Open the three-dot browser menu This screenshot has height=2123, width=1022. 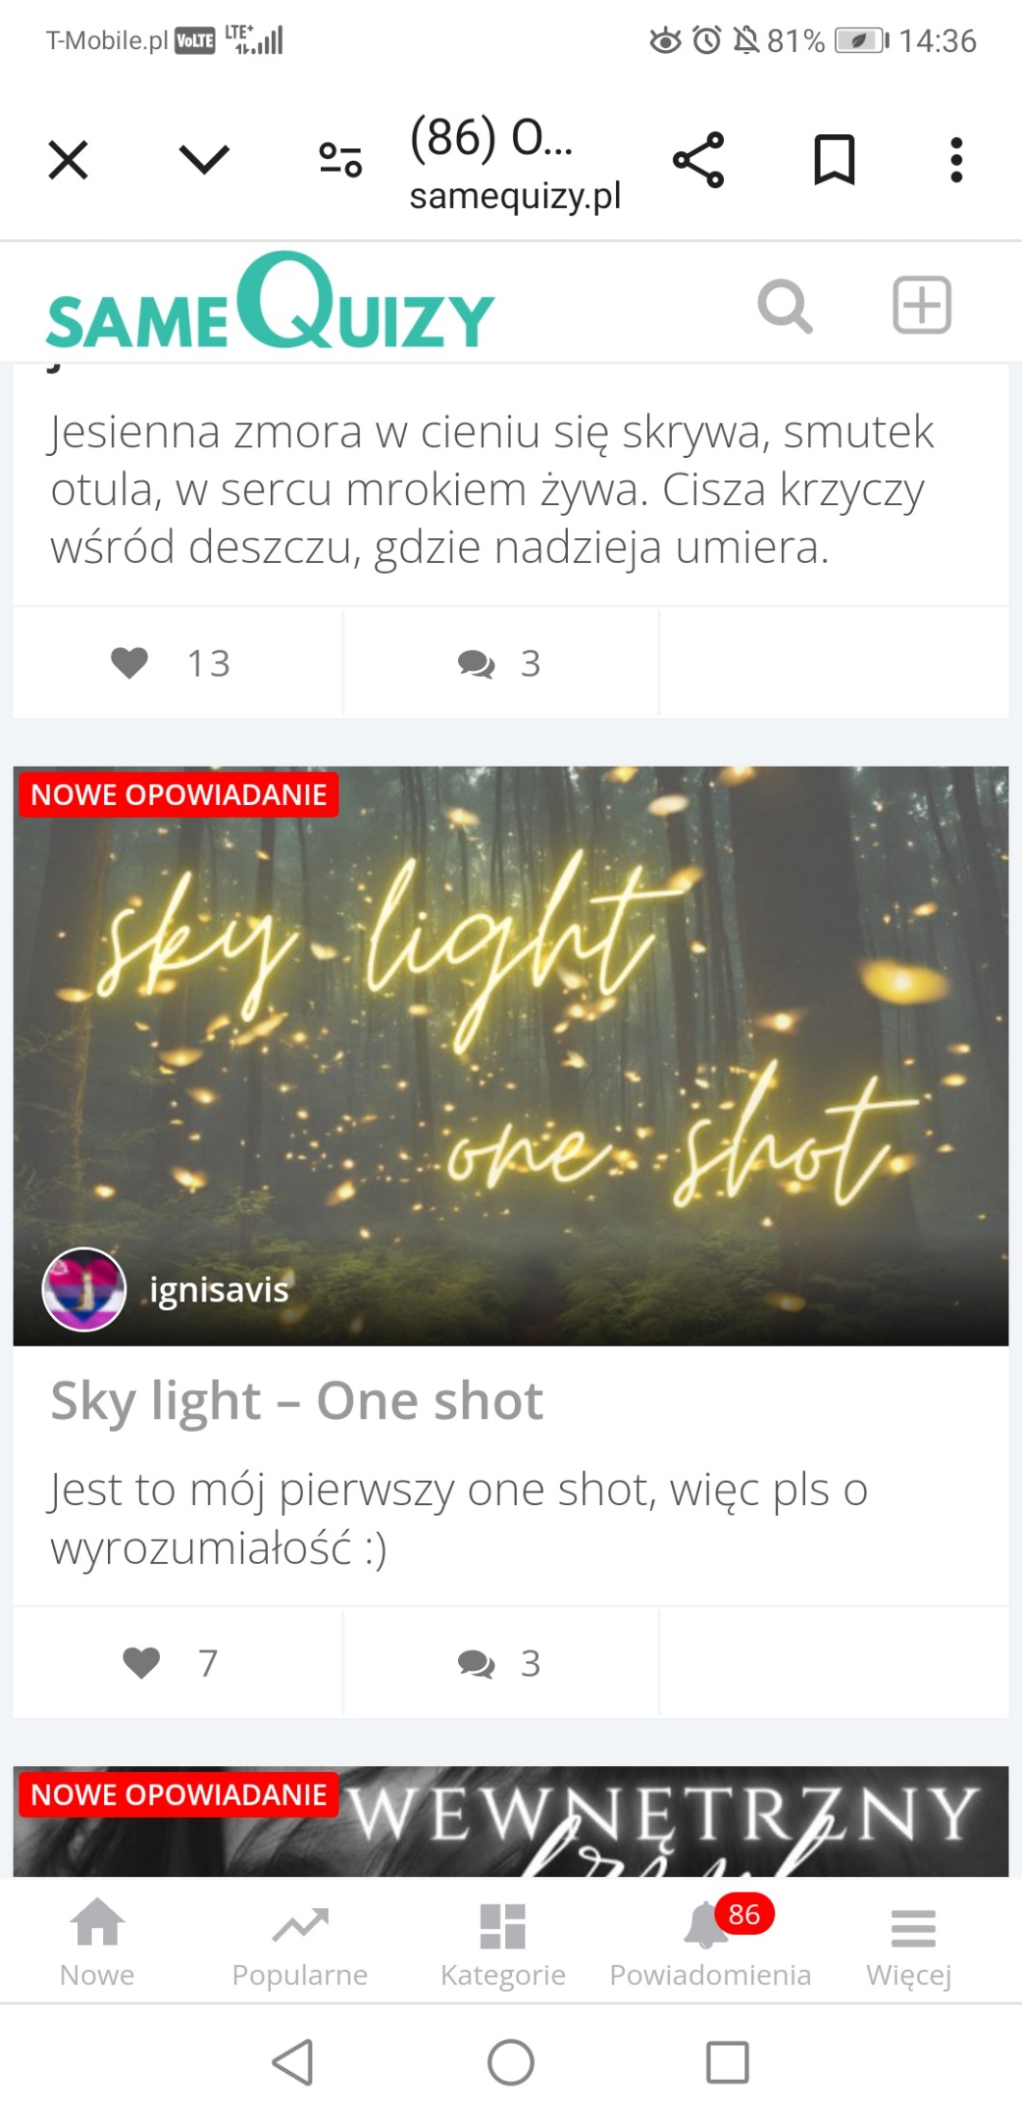pos(955,159)
